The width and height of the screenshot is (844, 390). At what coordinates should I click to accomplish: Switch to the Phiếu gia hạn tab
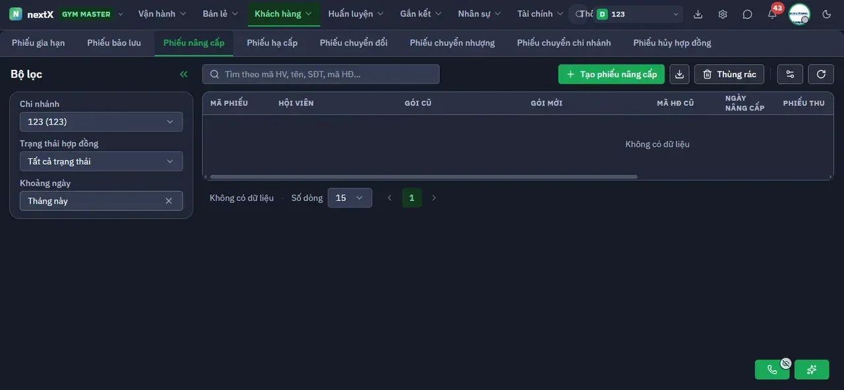[38, 43]
